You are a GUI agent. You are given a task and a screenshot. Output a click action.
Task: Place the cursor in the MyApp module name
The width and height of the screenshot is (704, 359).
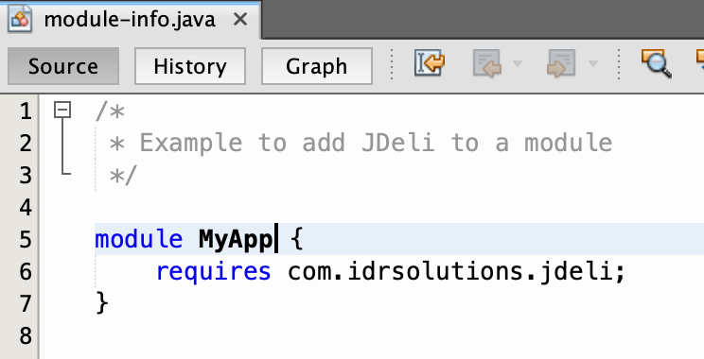point(236,239)
